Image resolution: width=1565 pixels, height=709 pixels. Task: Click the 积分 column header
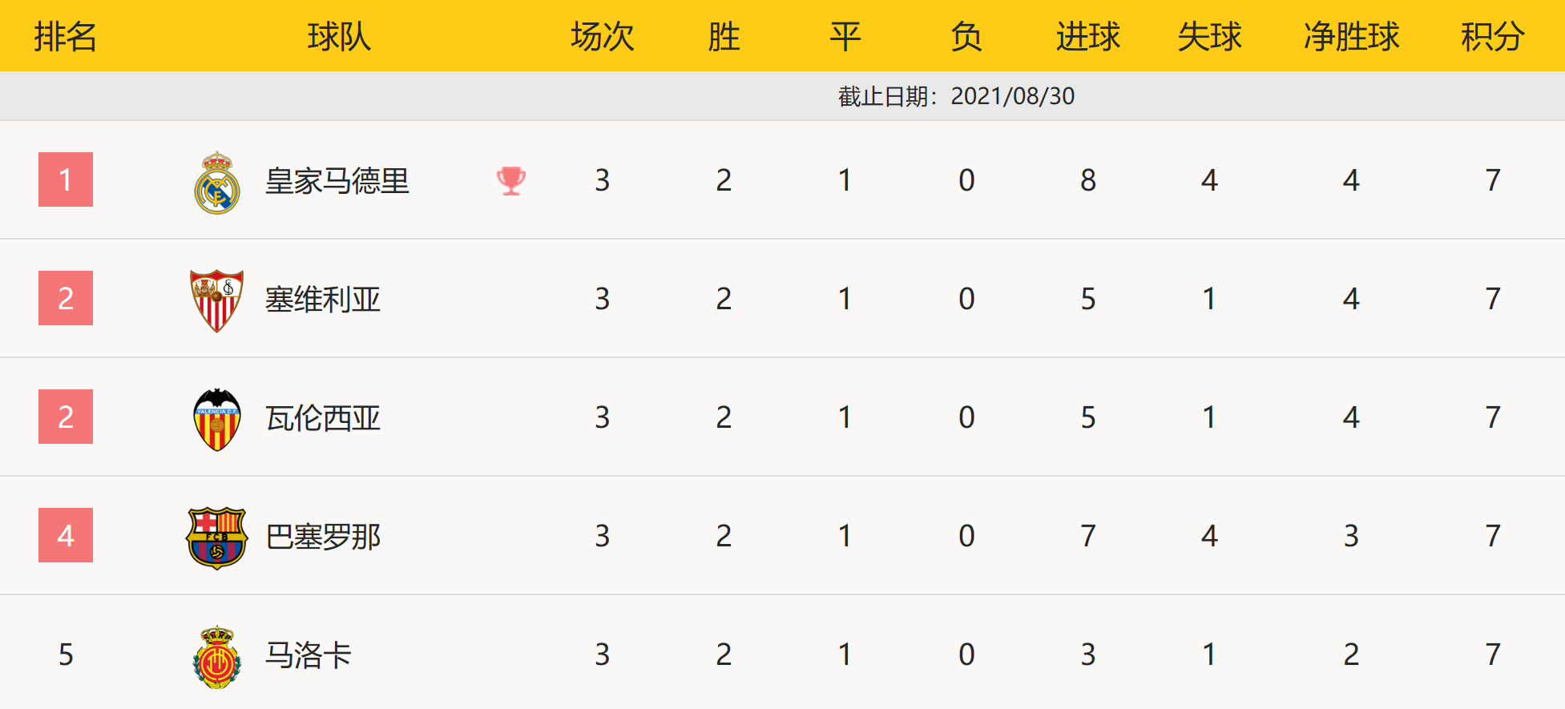pos(1492,36)
